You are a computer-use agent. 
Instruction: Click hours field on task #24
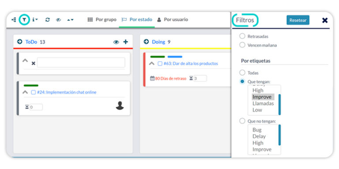pyautogui.click(x=36, y=107)
